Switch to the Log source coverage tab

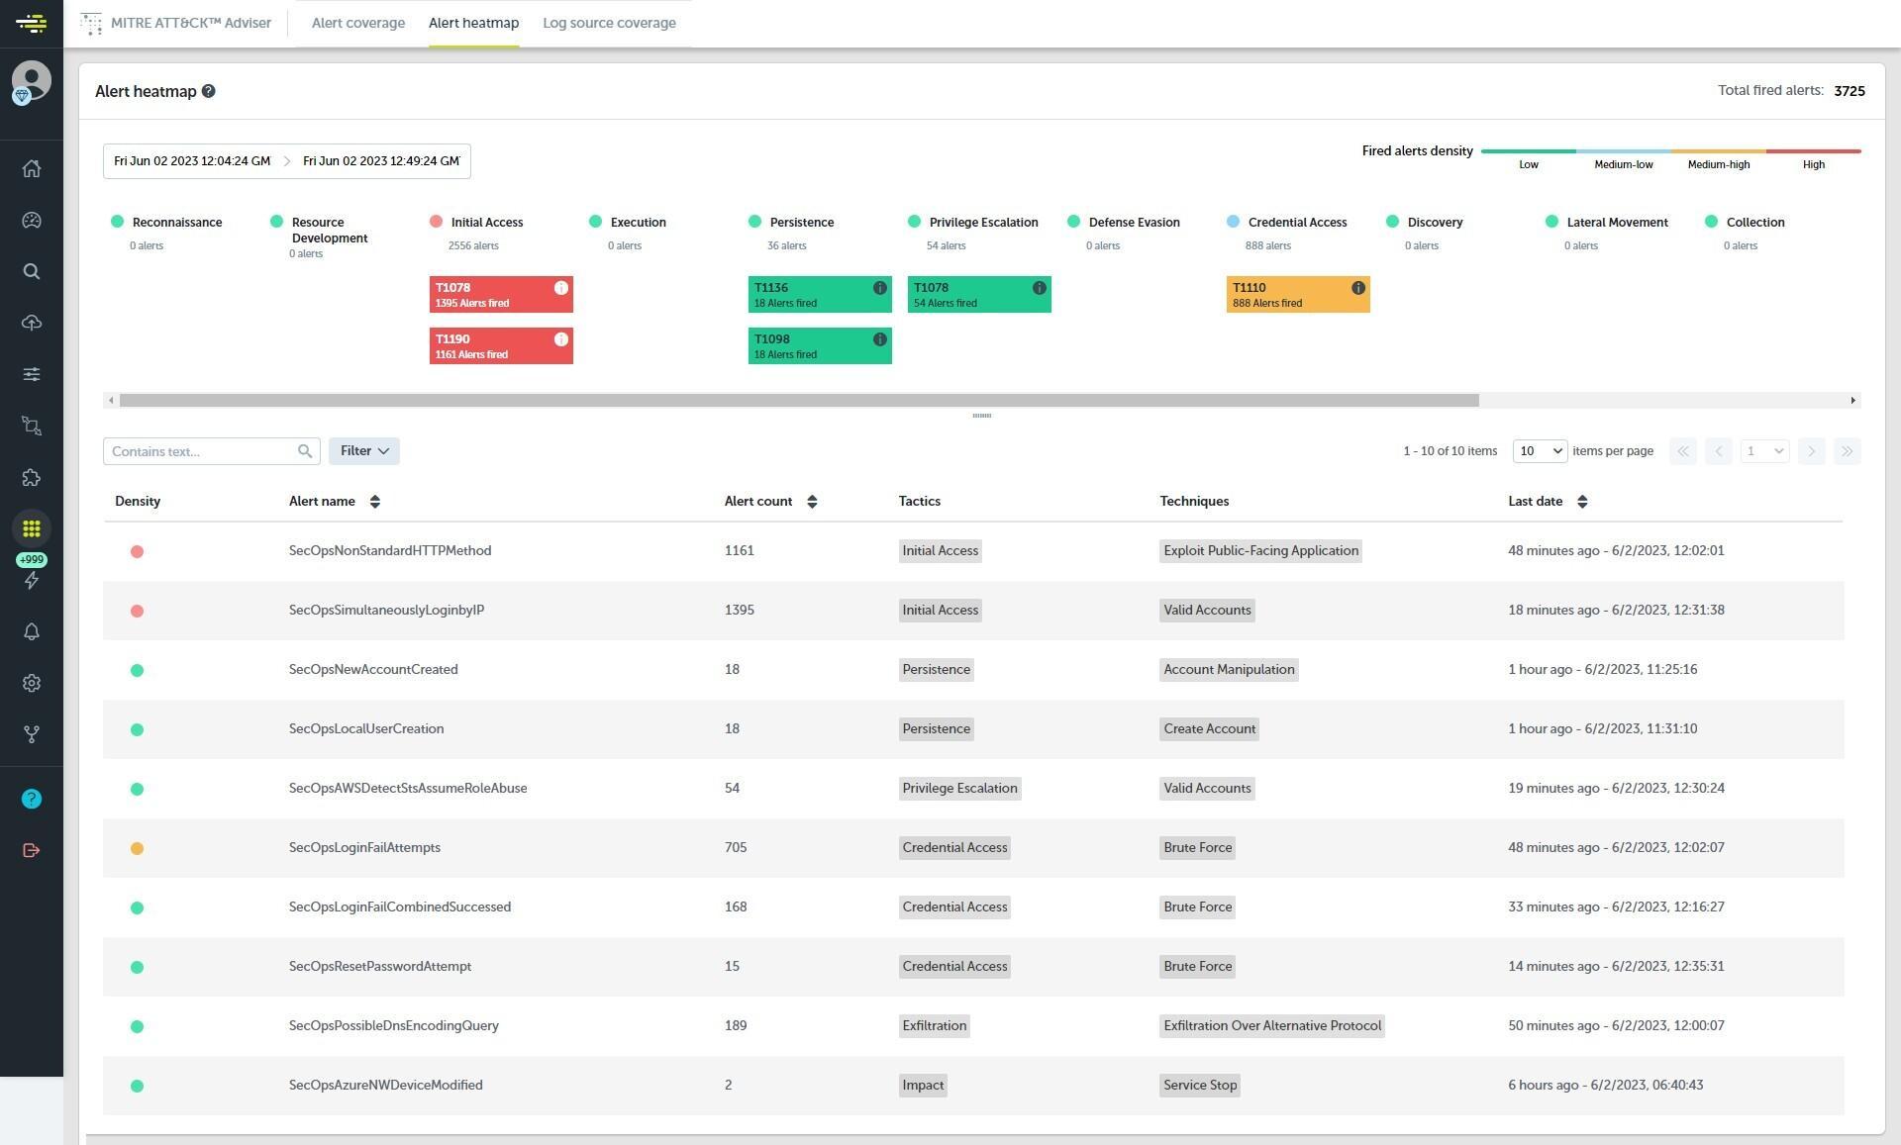coord(609,23)
